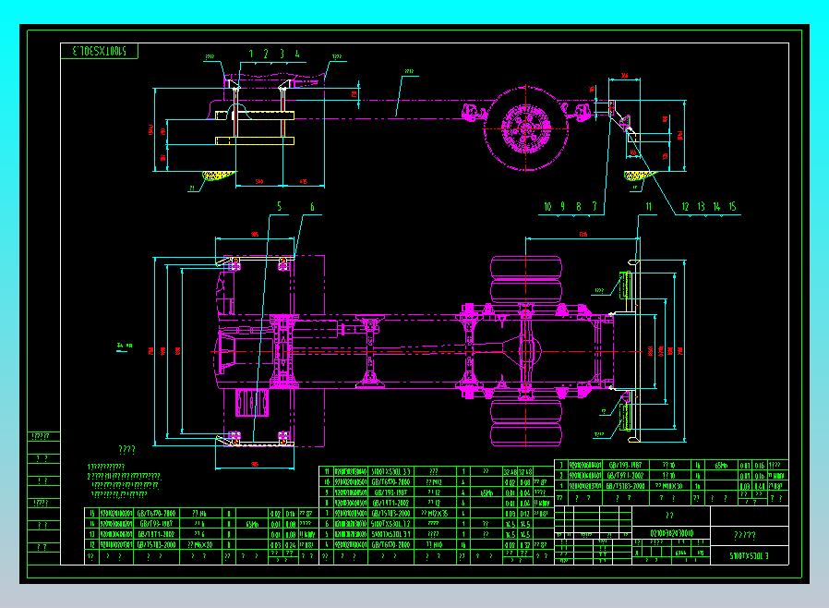This screenshot has width=829, height=608.
Task: Click 'GB/T5783-2000' in parts row 7
Action: 390,513
